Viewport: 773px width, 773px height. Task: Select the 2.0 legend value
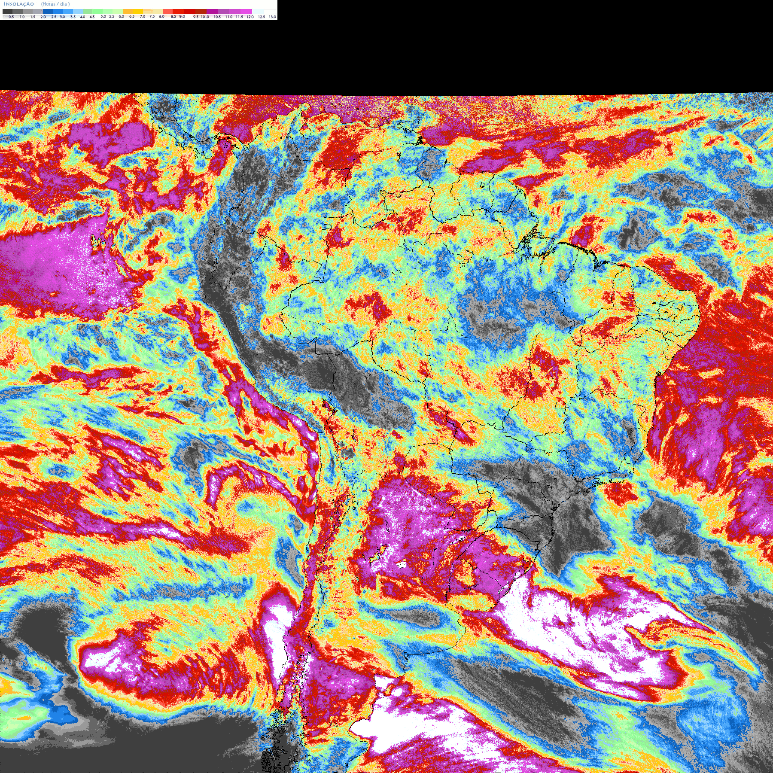click(x=43, y=17)
